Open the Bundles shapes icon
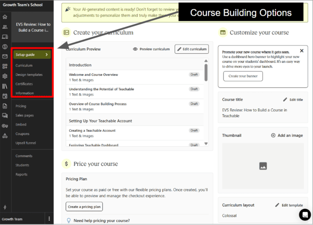 pyautogui.click(x=5, y=136)
